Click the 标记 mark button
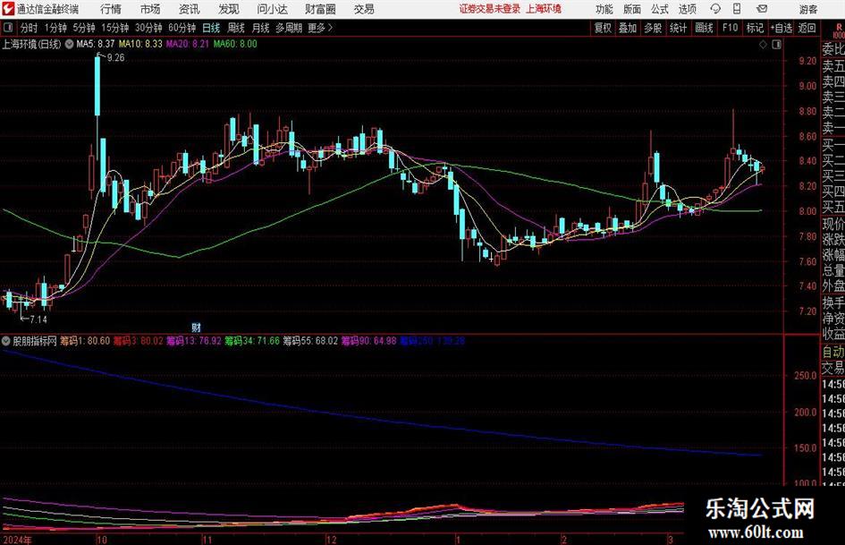Screen dimensions: 845x545 (755, 28)
